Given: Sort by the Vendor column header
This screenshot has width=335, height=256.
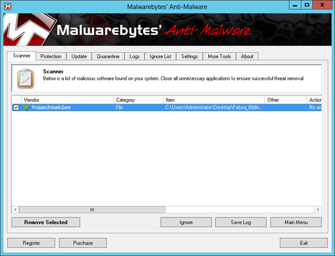Looking at the screenshot, I should 68,100.
